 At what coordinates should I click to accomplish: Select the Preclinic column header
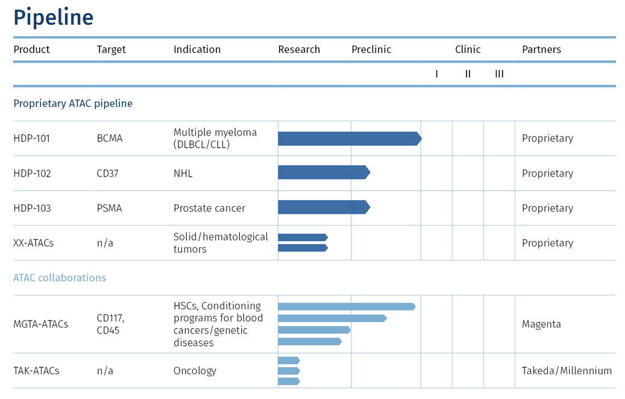pyautogui.click(x=371, y=49)
